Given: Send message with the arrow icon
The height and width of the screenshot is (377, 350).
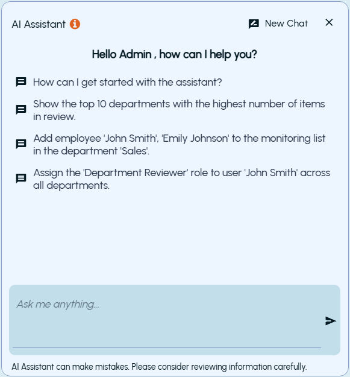Looking at the screenshot, I should [x=331, y=321].
